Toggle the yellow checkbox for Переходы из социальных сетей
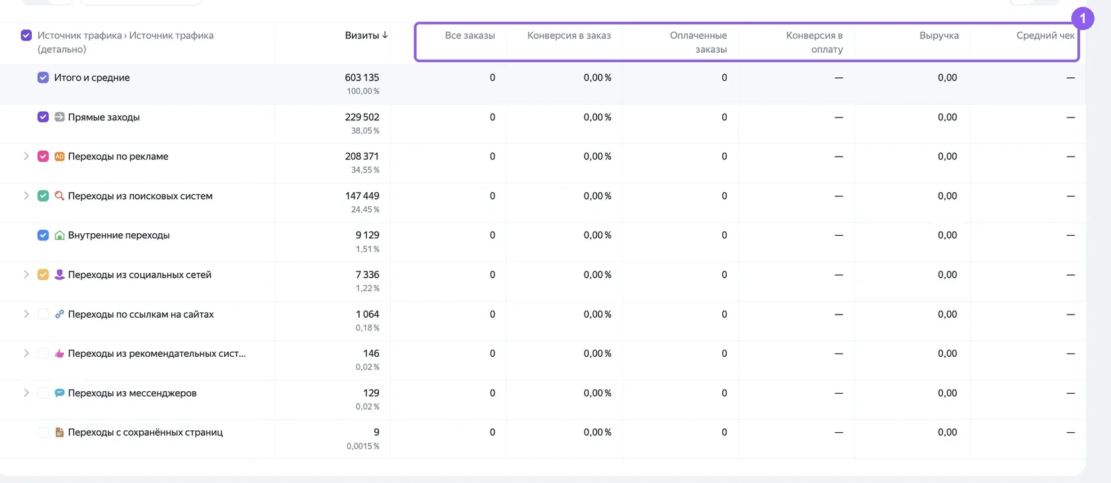Viewport: 1111px width, 483px height. 43,274
